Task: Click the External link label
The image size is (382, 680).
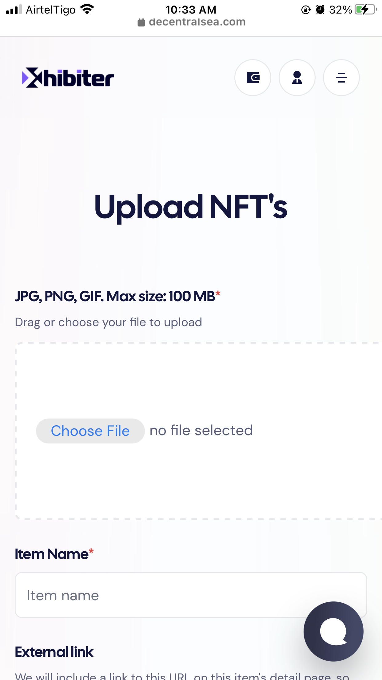Action: [54, 652]
